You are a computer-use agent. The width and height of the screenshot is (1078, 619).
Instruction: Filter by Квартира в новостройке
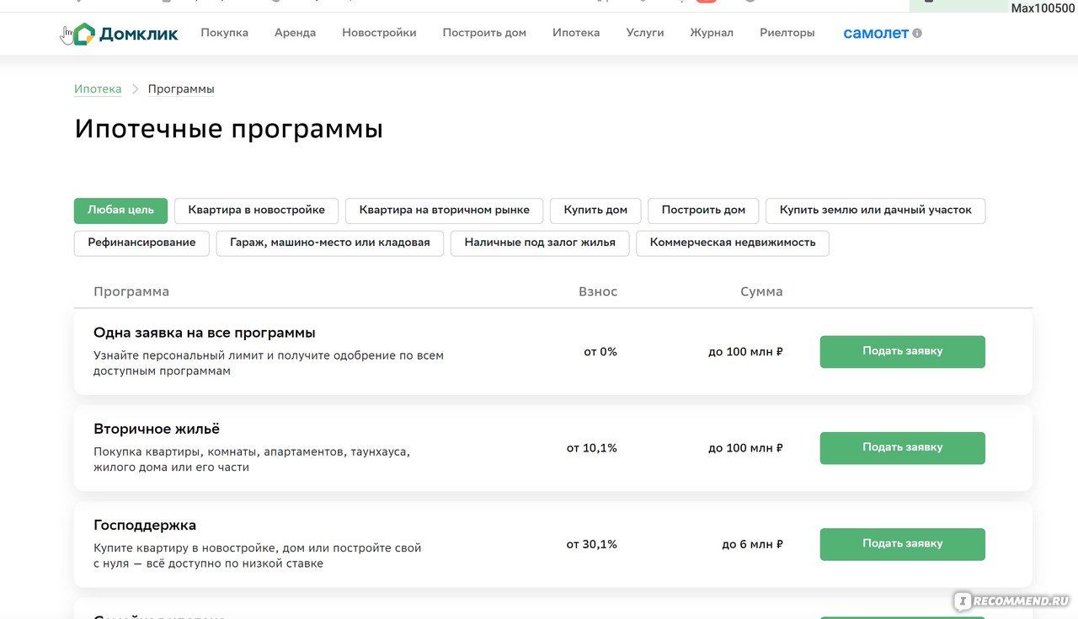[x=256, y=211]
